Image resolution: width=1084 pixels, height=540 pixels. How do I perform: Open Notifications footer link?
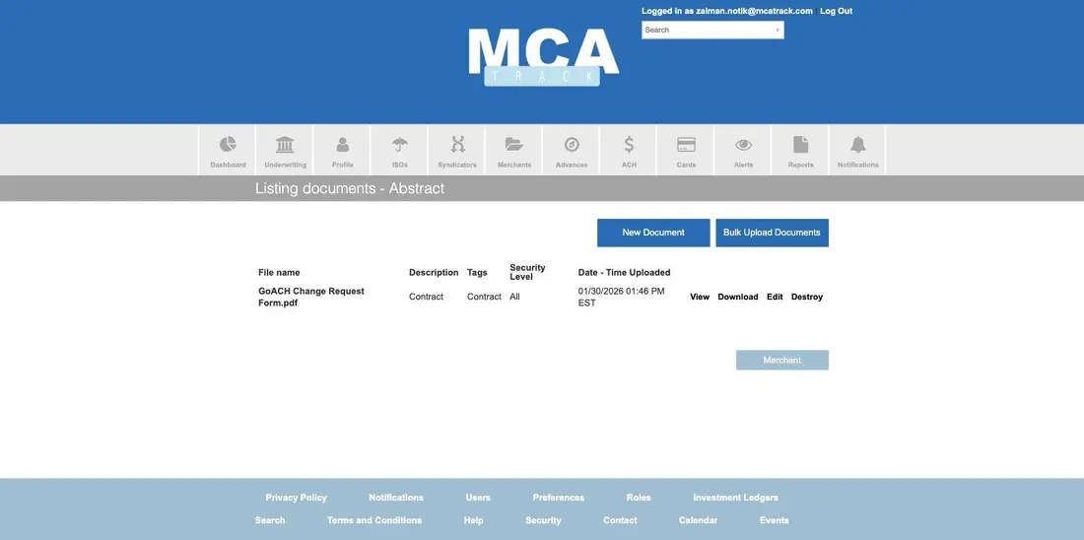point(396,497)
